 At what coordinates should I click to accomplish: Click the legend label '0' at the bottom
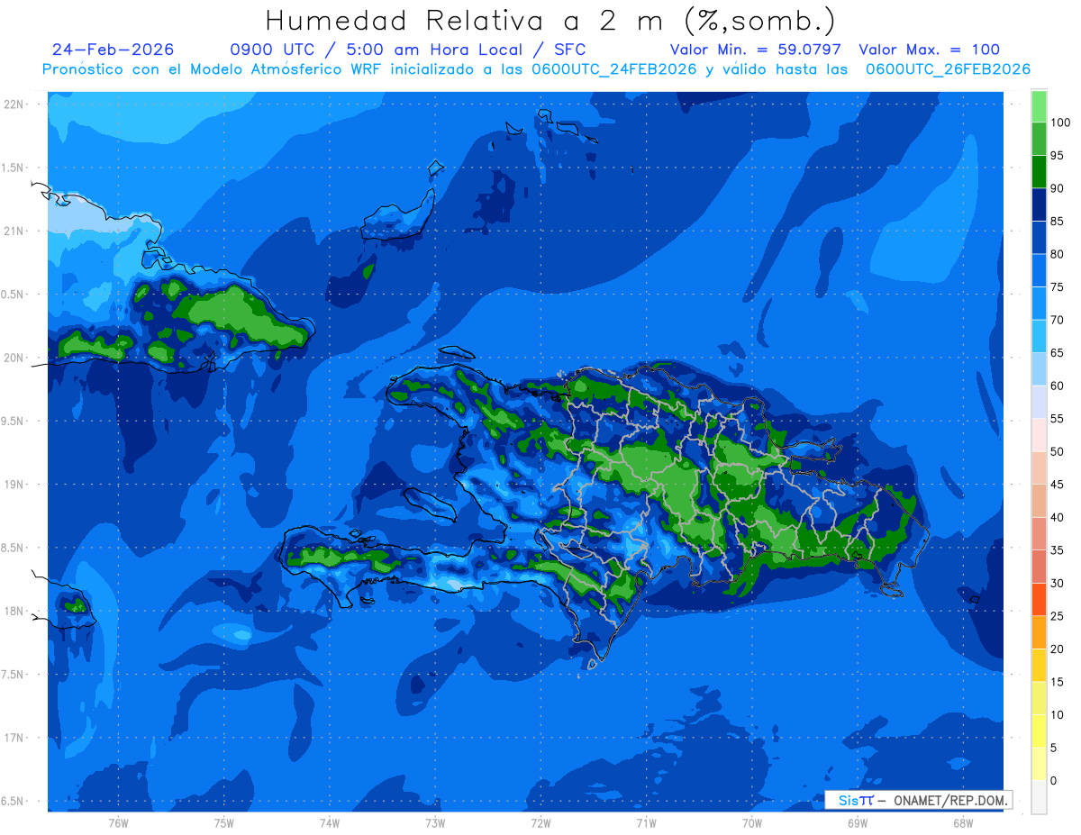(1053, 780)
